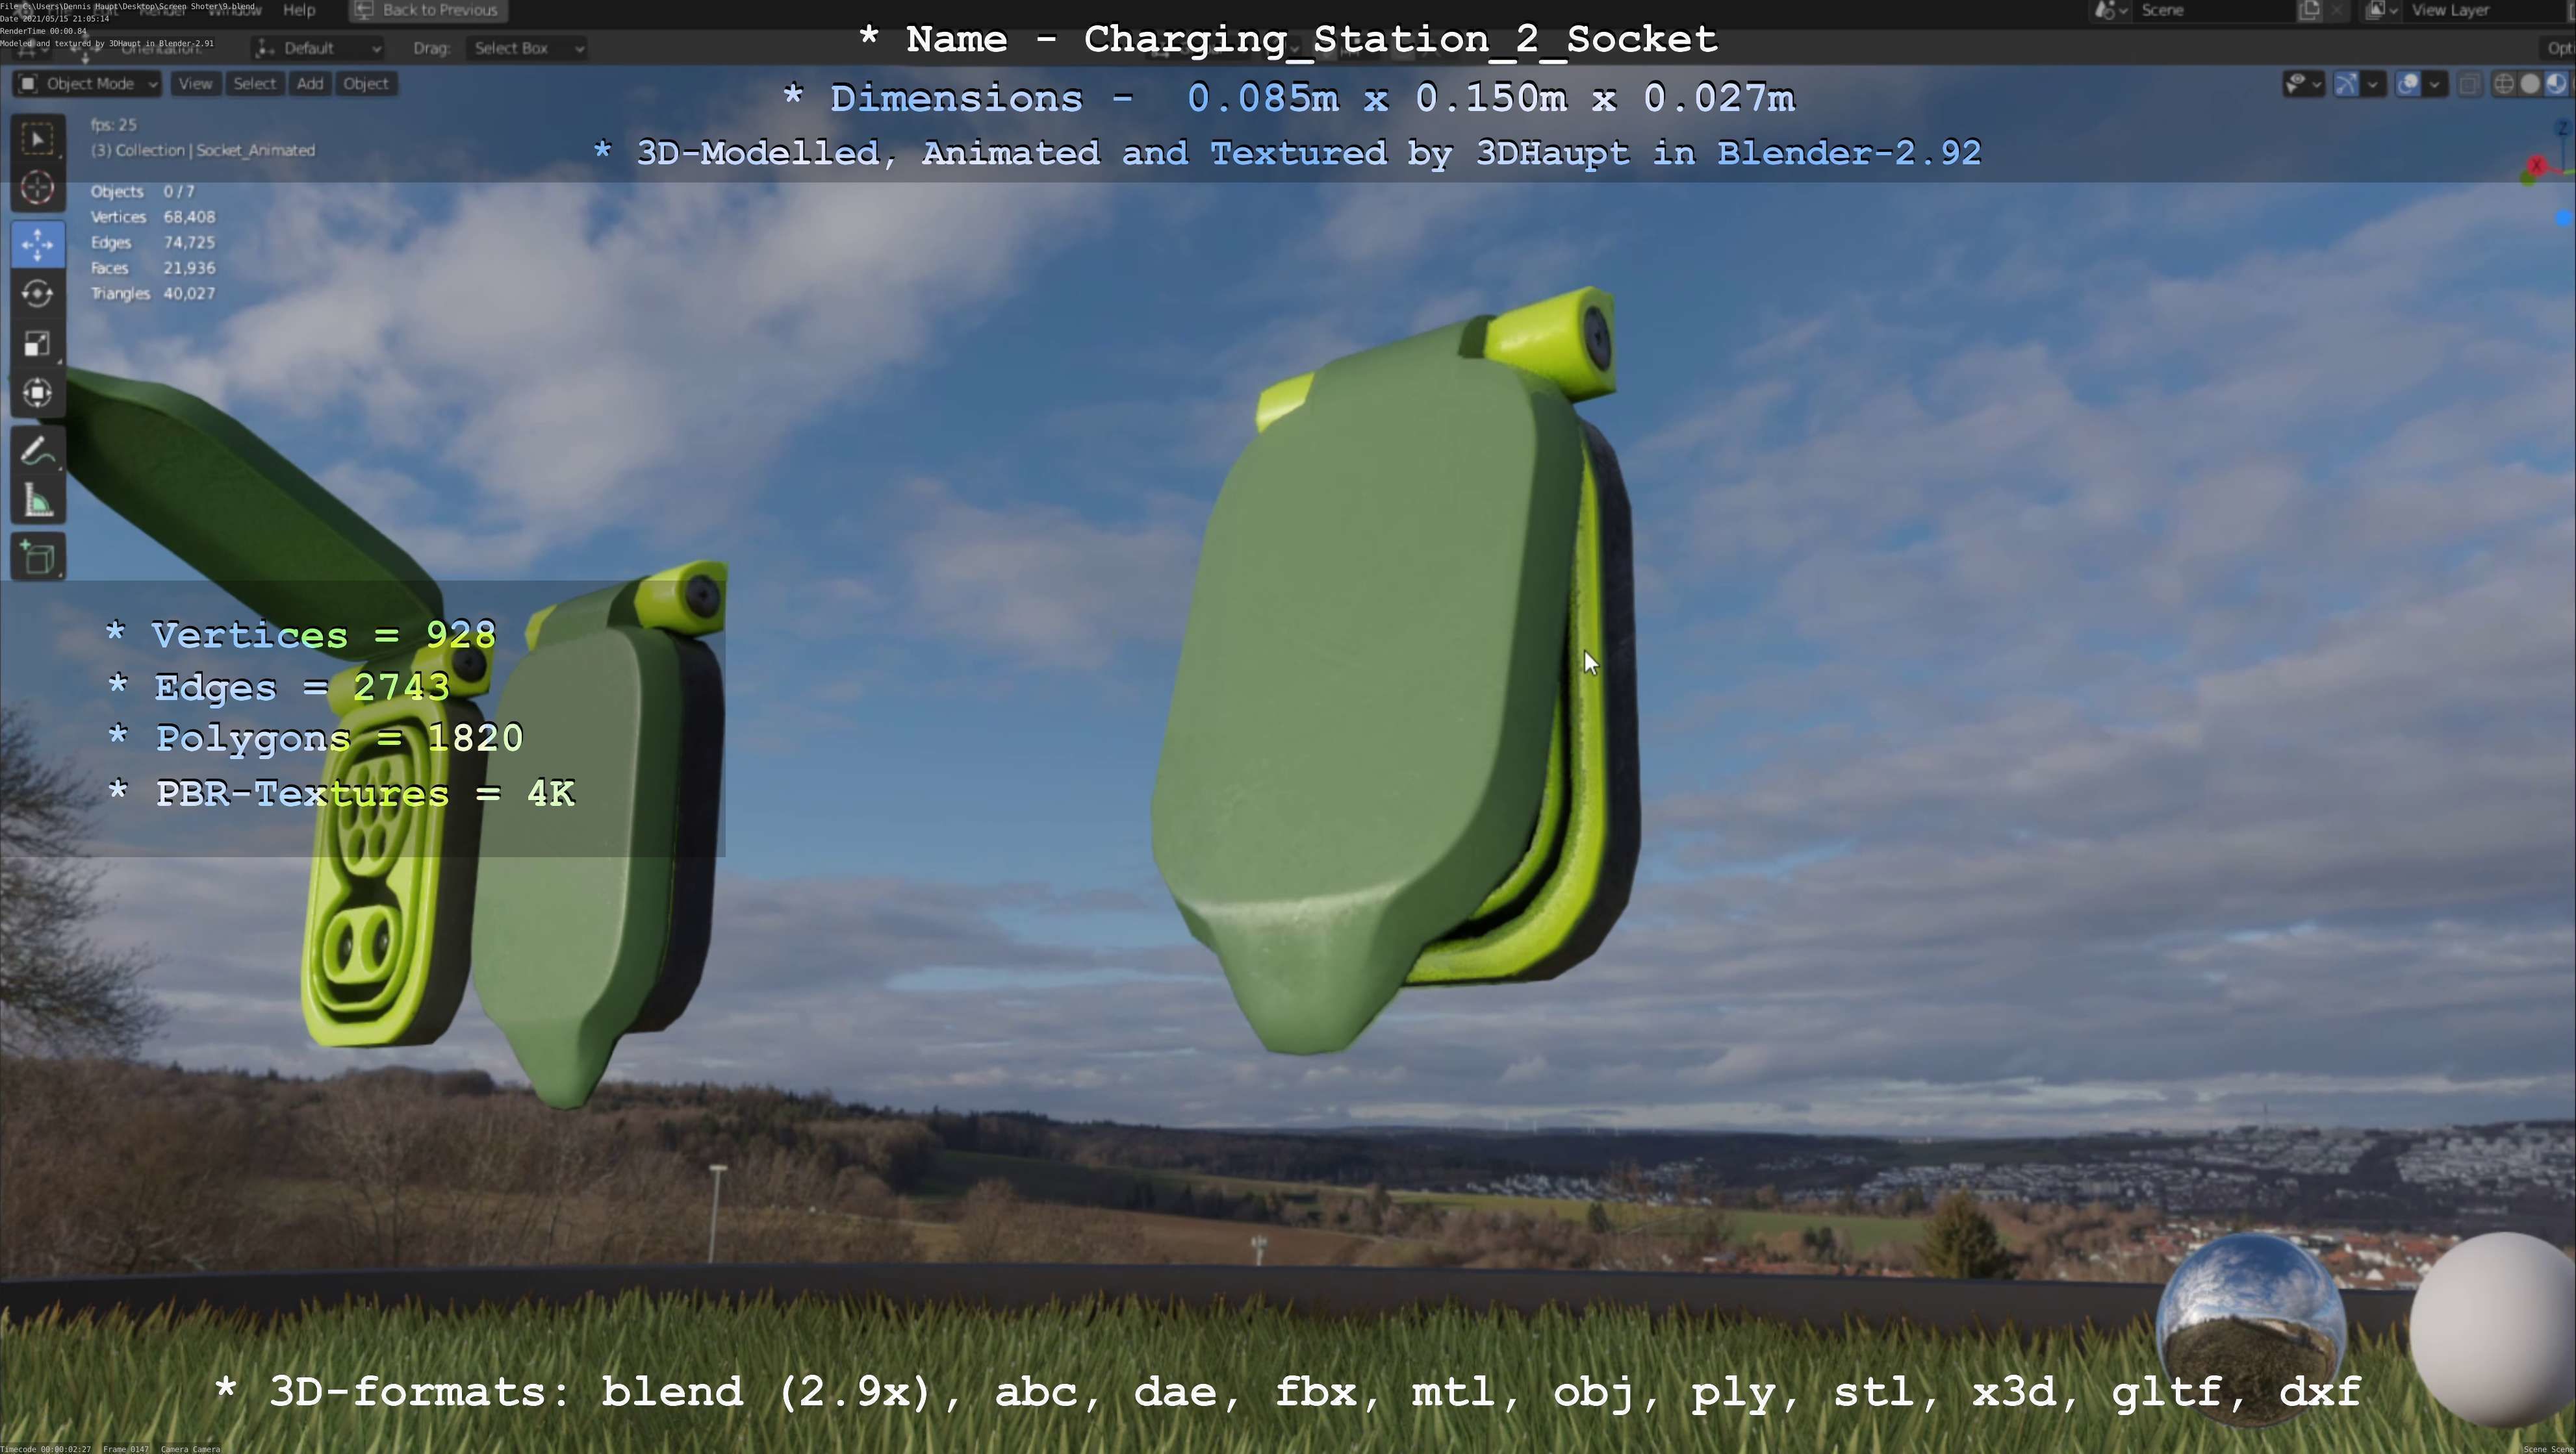The width and height of the screenshot is (2576, 1454).
Task: Open the Add menu
Action: (310, 84)
